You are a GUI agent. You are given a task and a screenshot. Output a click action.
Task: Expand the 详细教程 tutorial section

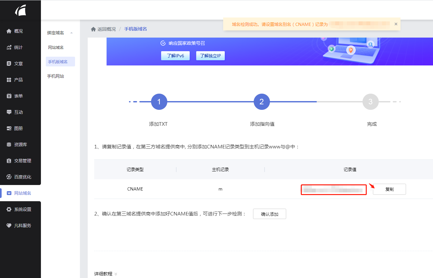coord(104,274)
